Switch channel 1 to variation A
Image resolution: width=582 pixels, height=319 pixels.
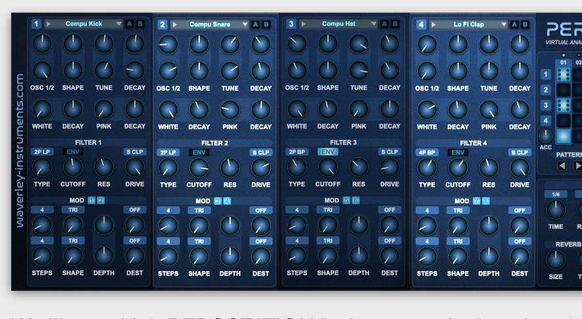click(x=129, y=24)
